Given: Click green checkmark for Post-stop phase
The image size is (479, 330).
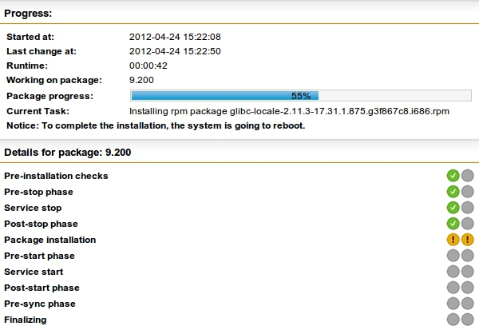Looking at the screenshot, I should pos(453,224).
